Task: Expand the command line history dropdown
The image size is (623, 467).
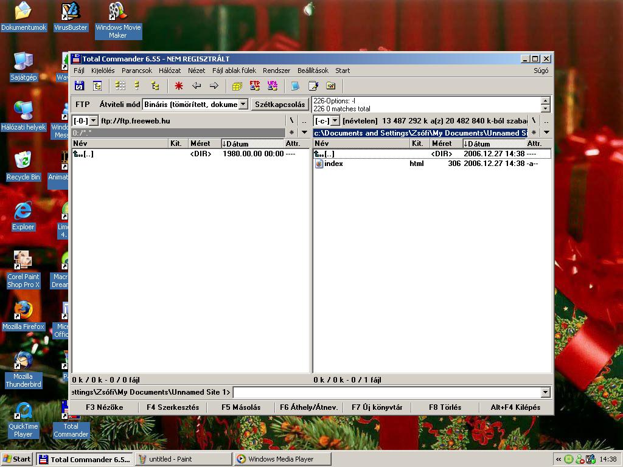Action: [545, 393]
